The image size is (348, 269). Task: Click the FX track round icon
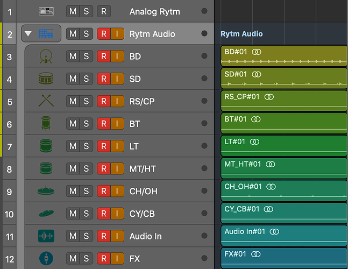[46, 258]
